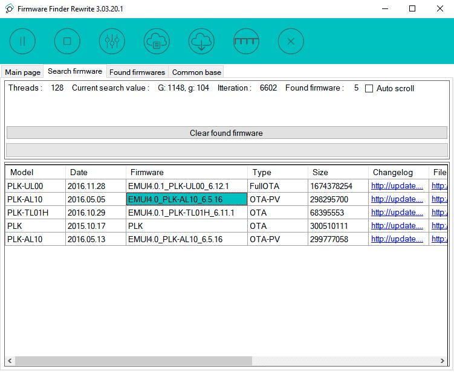Open changelog link for PLK-UL00 row
Image resolution: width=454 pixels, height=372 pixels.
[x=397, y=186]
